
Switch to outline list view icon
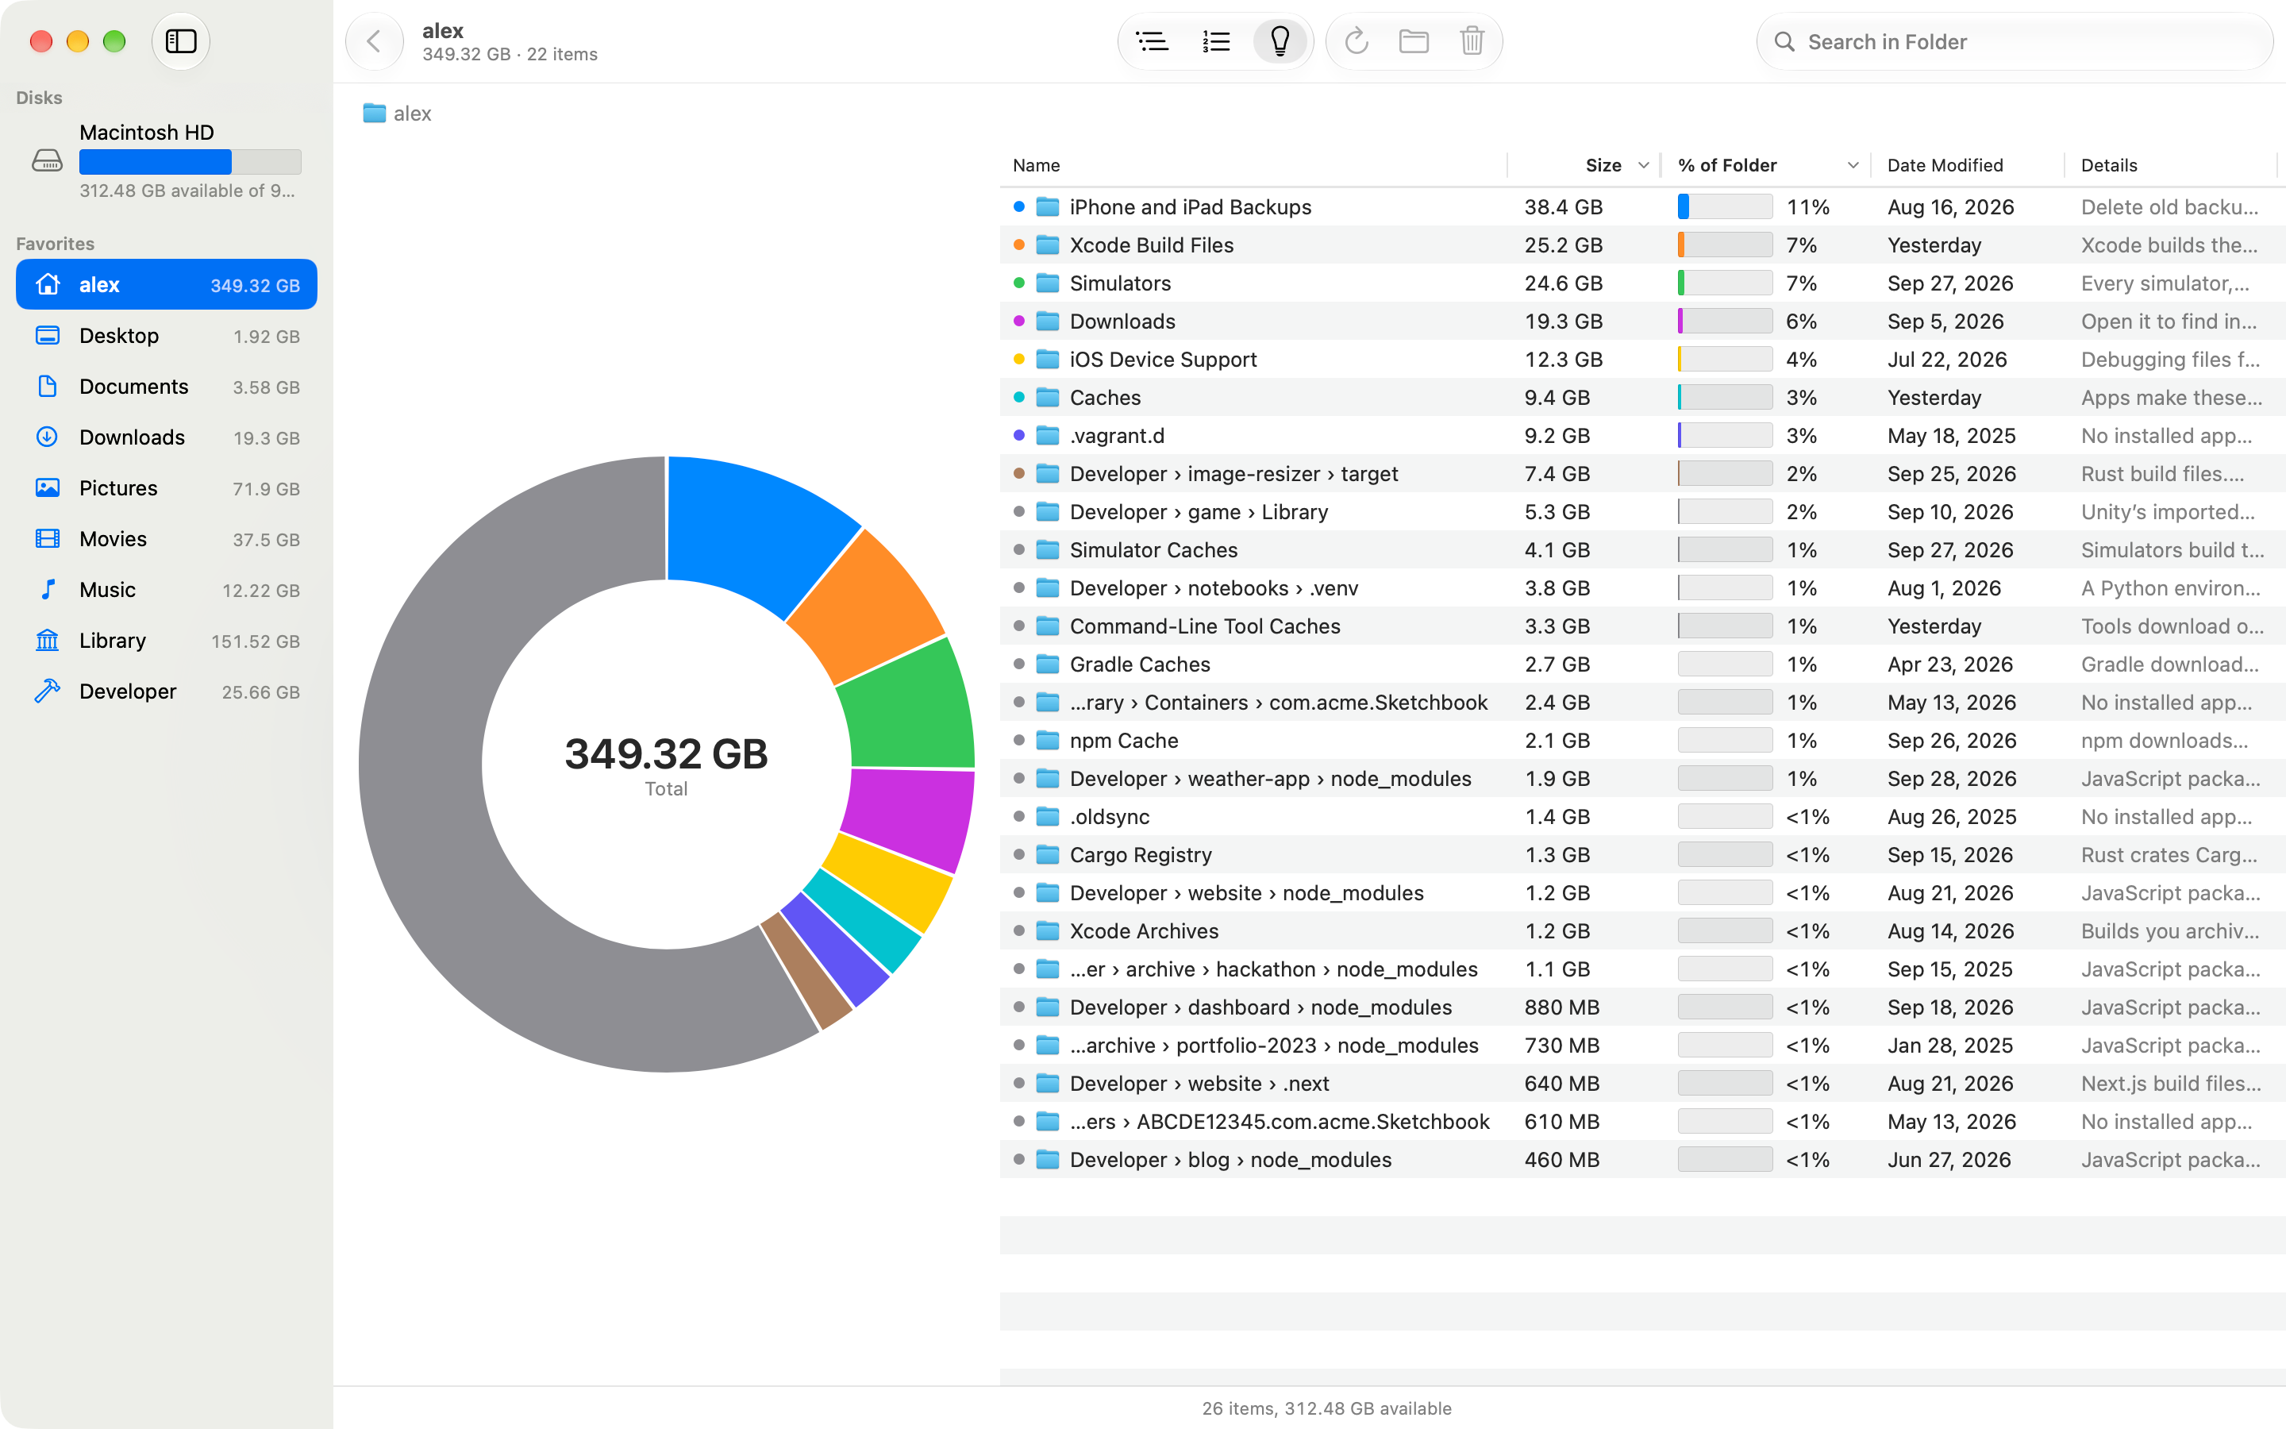click(1152, 41)
